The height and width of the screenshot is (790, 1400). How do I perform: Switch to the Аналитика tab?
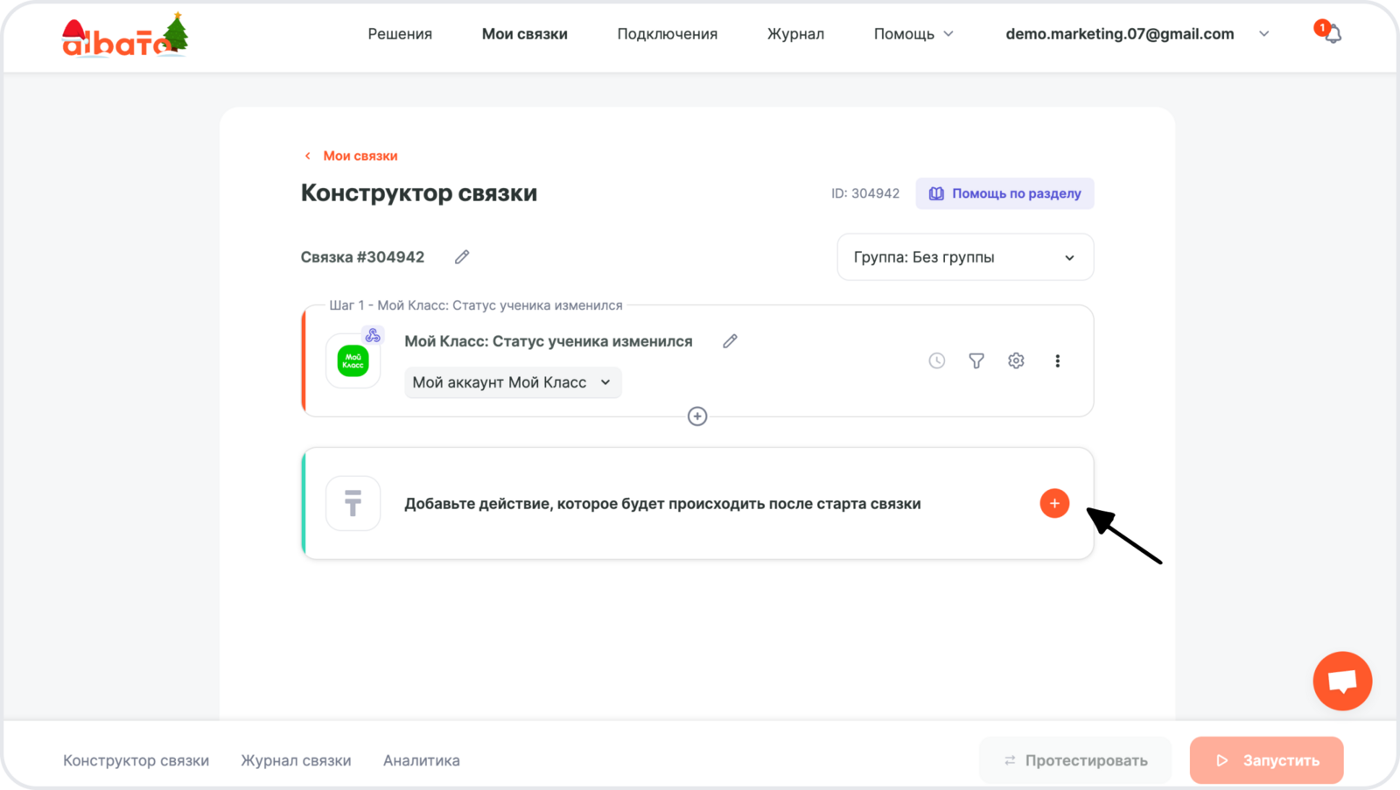click(421, 760)
